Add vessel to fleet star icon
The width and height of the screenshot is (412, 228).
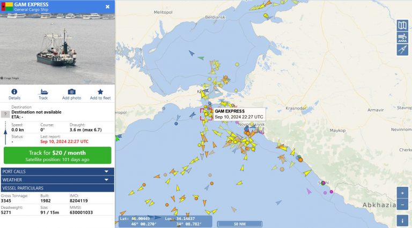100,94
